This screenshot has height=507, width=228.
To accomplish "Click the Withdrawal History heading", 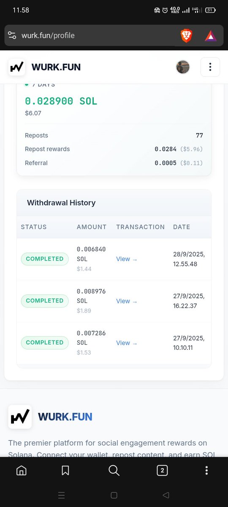I will click(61, 203).
